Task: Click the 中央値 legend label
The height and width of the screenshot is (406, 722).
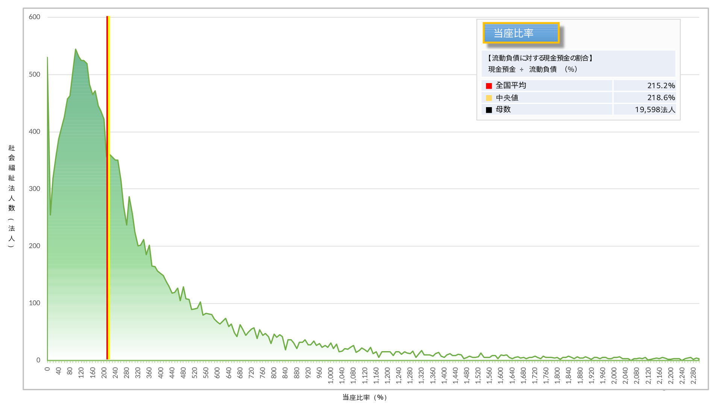Action: [507, 98]
